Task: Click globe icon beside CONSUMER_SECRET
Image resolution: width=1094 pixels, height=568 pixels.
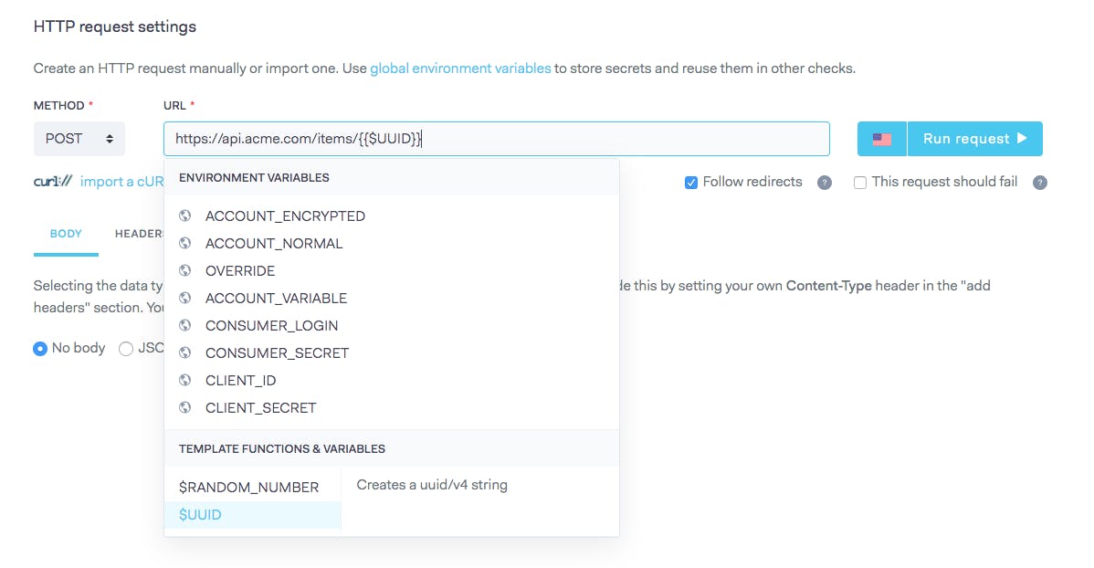Action: (x=185, y=353)
